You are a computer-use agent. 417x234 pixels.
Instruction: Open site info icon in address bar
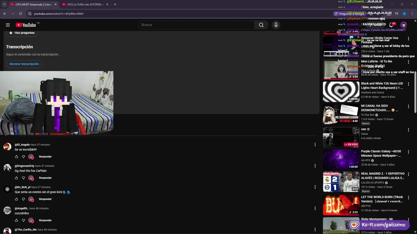coord(30,14)
